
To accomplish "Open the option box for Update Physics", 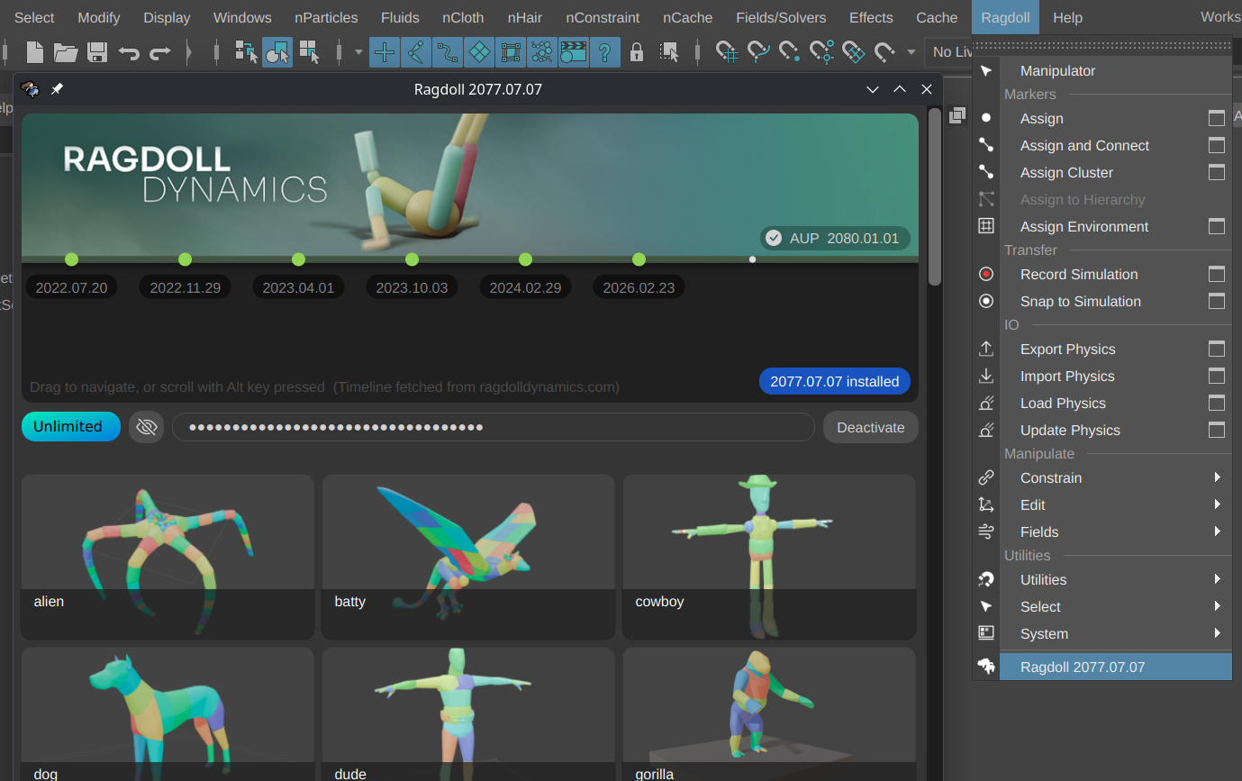I will [x=1217, y=431].
